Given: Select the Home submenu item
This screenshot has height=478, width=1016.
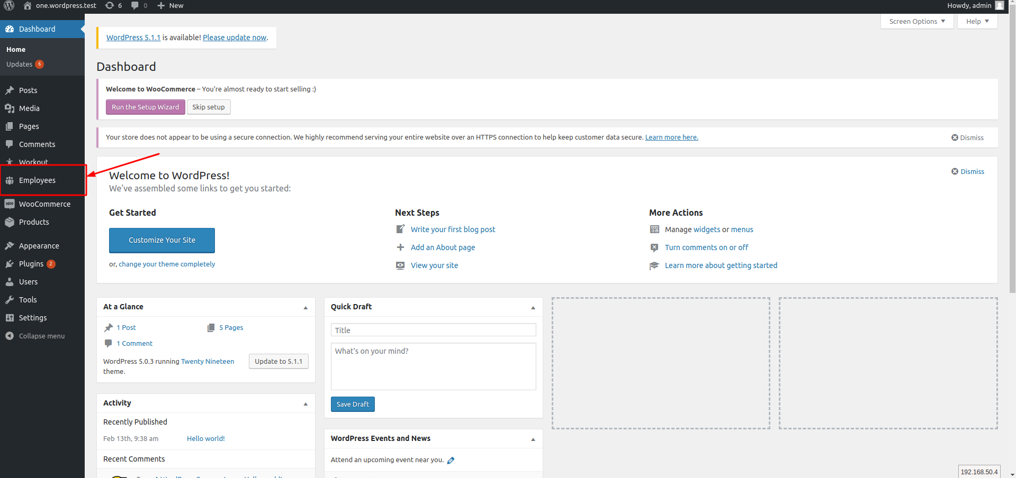Looking at the screenshot, I should (x=16, y=49).
